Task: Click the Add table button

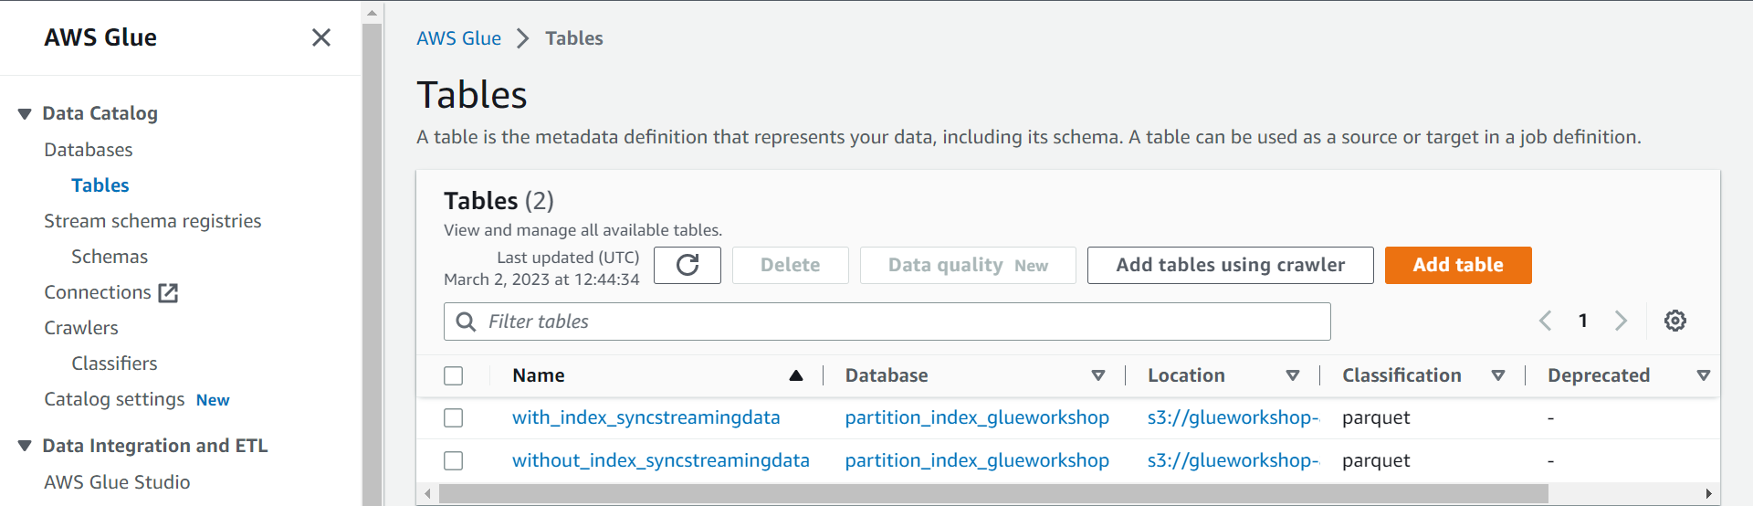Action: tap(1458, 265)
